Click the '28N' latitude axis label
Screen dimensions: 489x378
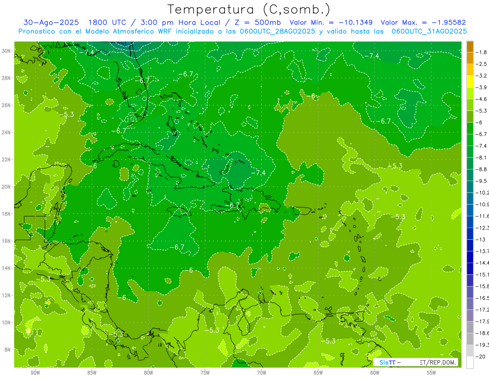tap(7, 78)
